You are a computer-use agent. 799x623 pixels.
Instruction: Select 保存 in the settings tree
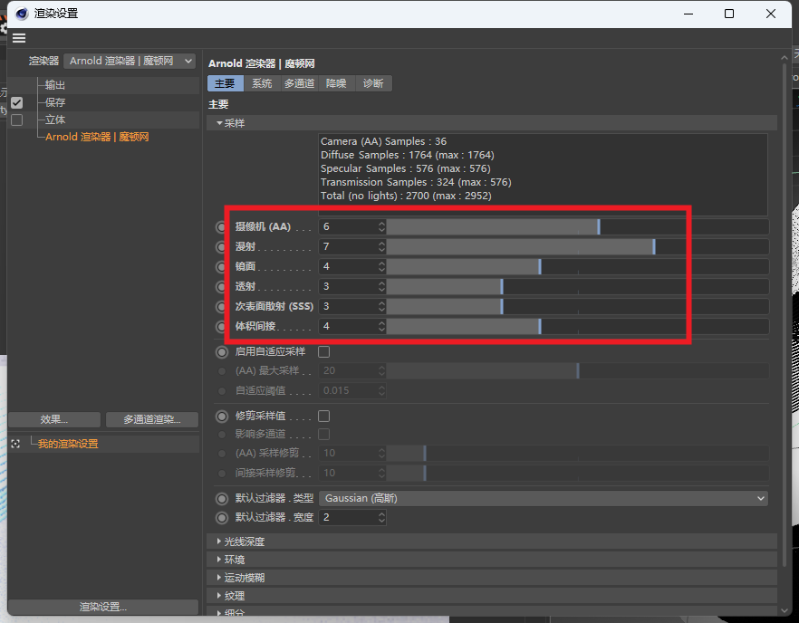(55, 102)
